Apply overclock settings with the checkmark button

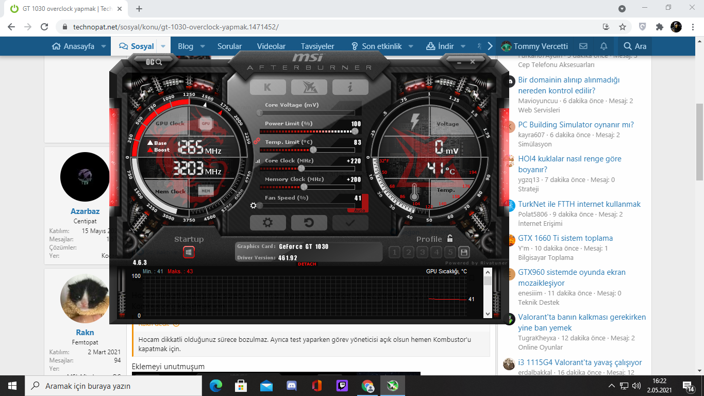pos(350,223)
